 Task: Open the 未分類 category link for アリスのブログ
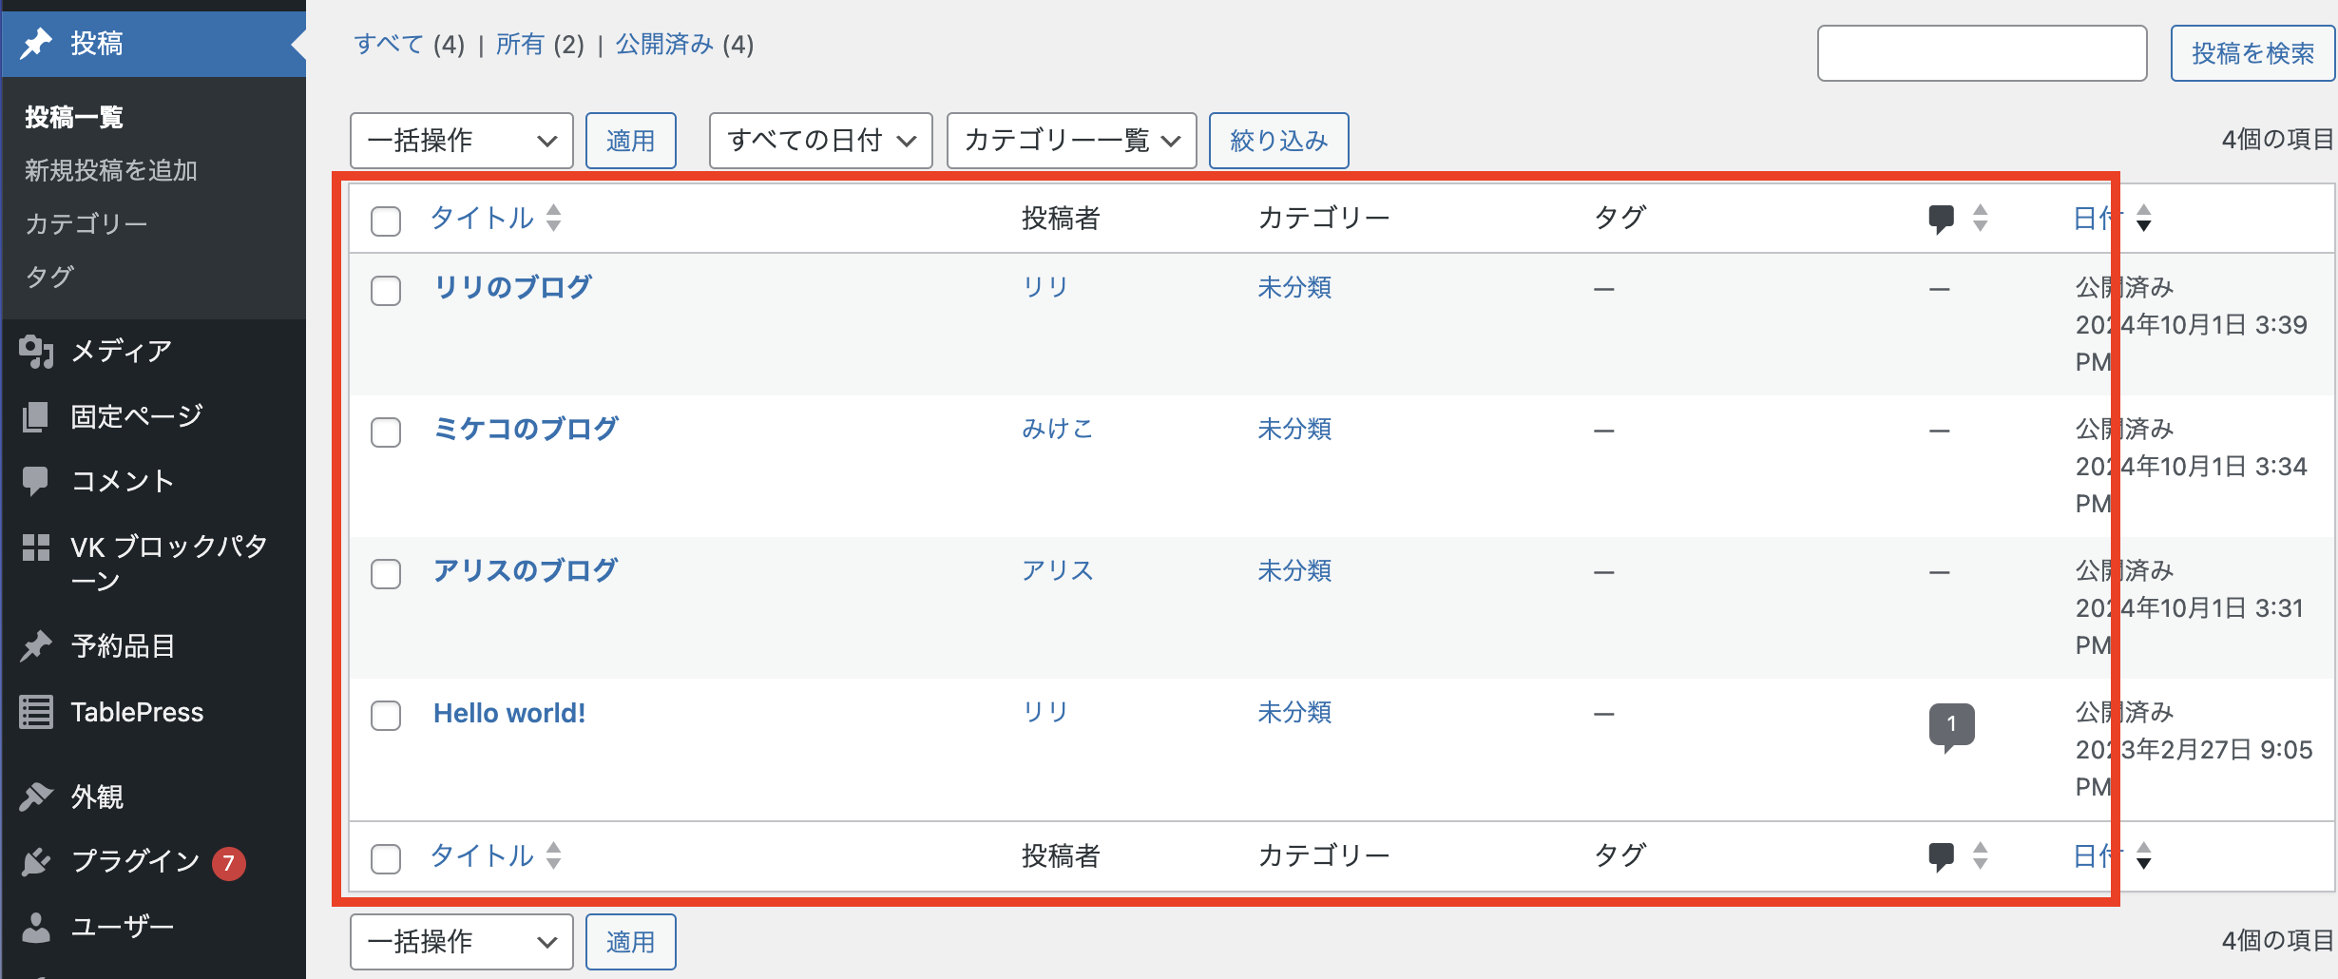pyautogui.click(x=1294, y=570)
